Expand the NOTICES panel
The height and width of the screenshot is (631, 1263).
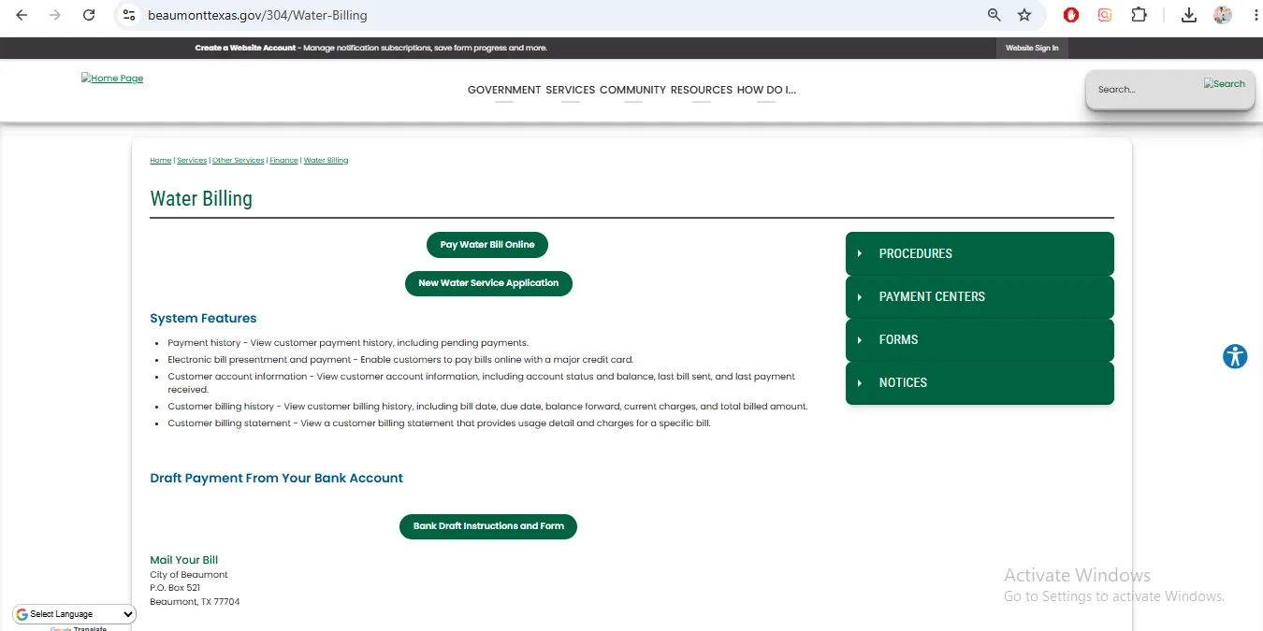coord(980,382)
